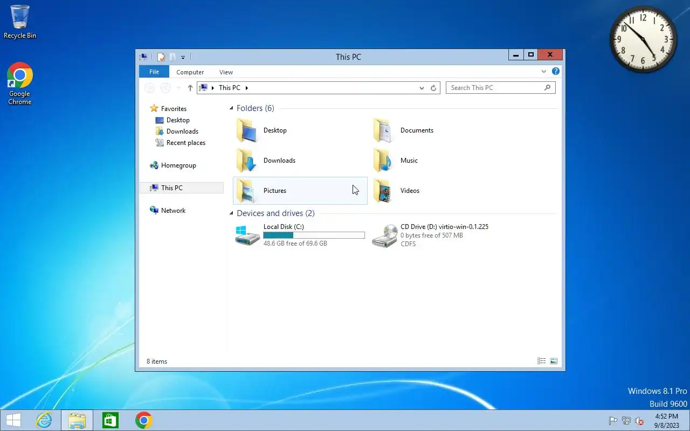Image resolution: width=690 pixels, height=431 pixels.
Task: Open Internet Explorer from taskbar
Action: [44, 421]
